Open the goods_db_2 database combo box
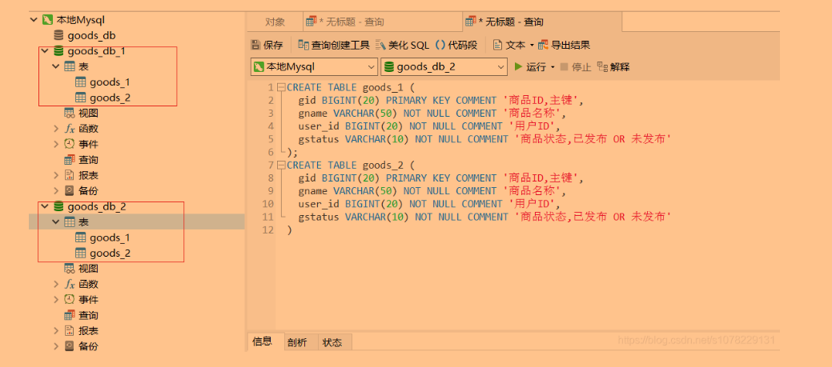 [x=444, y=66]
